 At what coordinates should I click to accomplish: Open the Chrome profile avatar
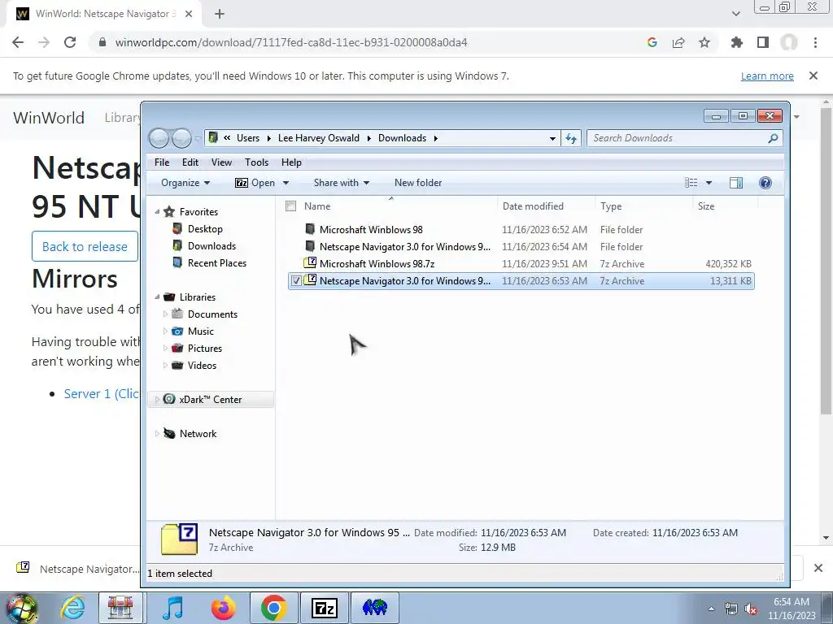coord(789,42)
